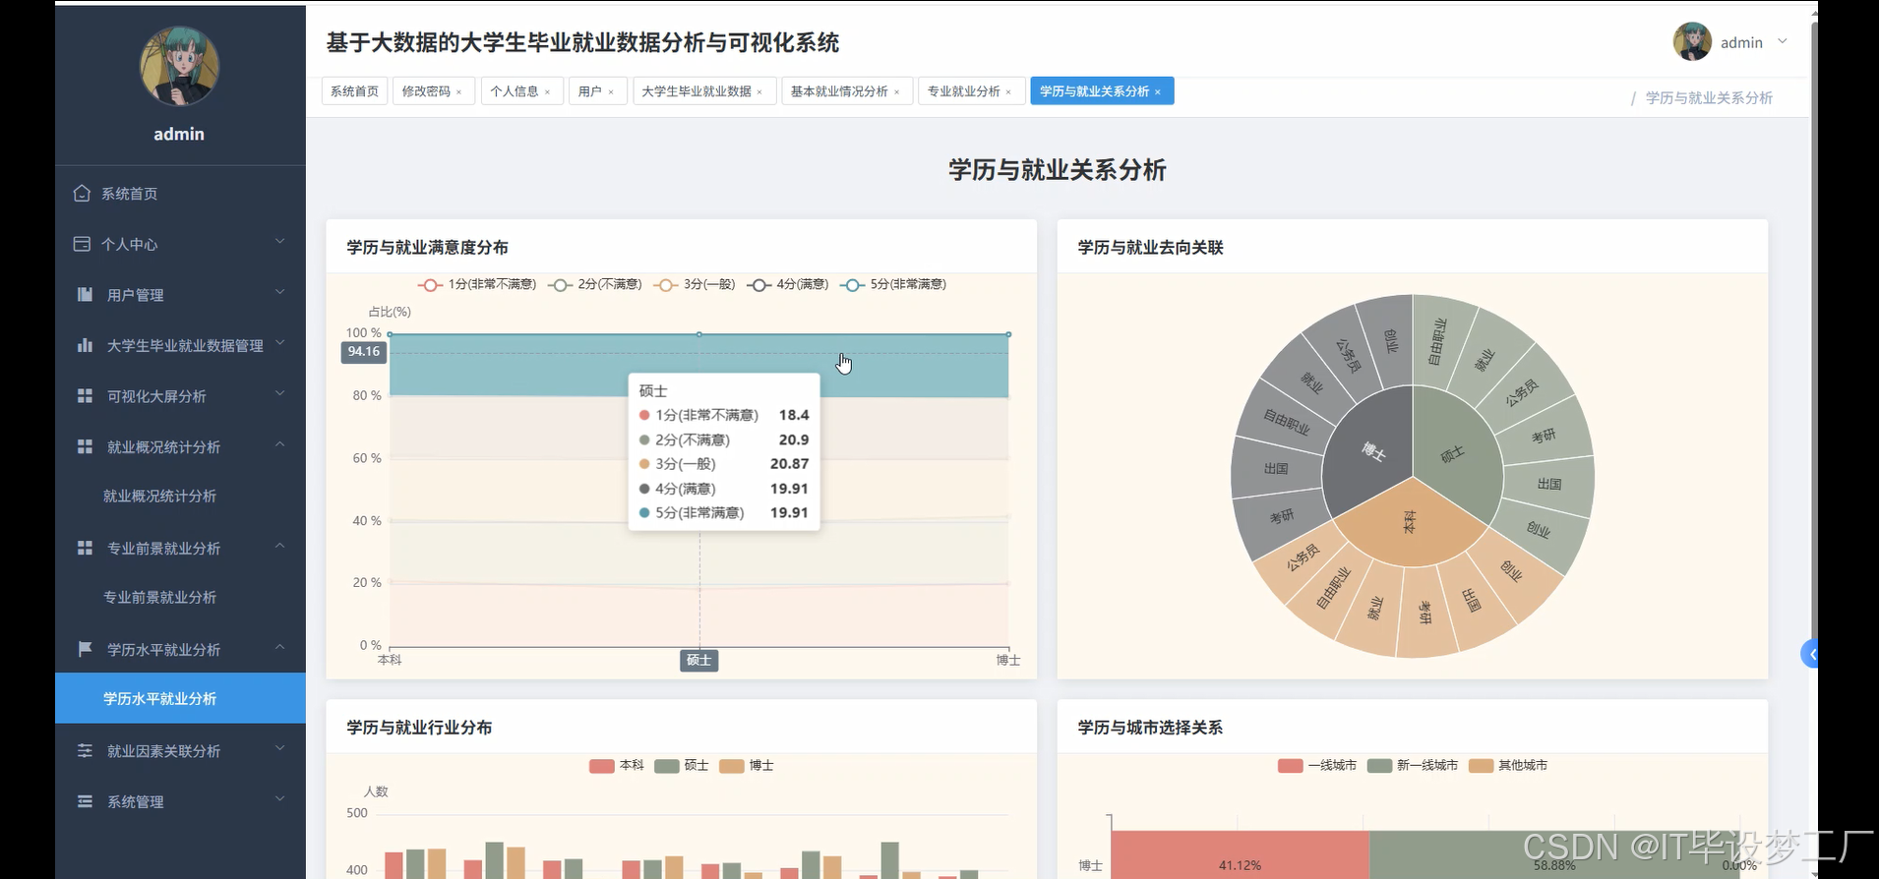Viewport: 1879px width, 879px height.
Task: Click the 个人中心 card icon
Action: (82, 244)
